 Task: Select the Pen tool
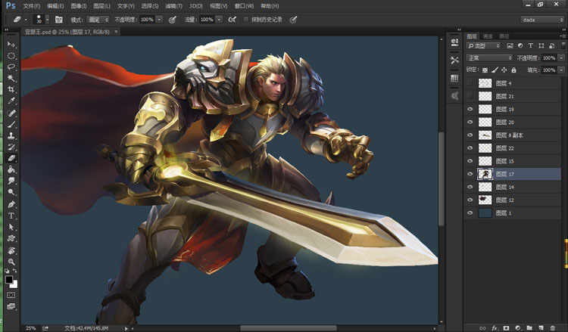click(11, 204)
